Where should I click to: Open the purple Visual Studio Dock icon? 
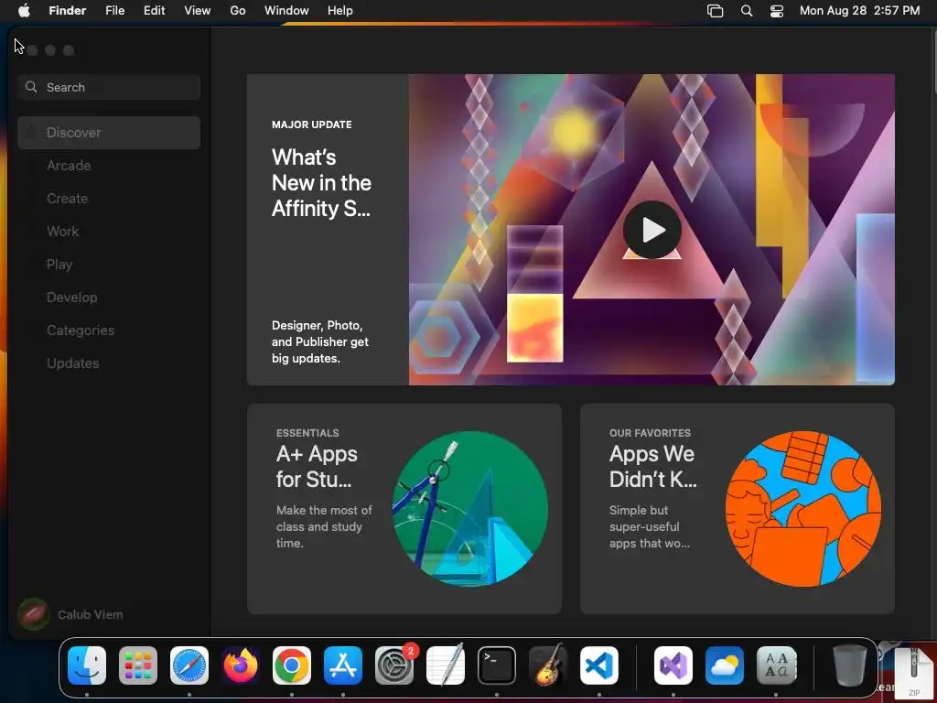point(673,665)
